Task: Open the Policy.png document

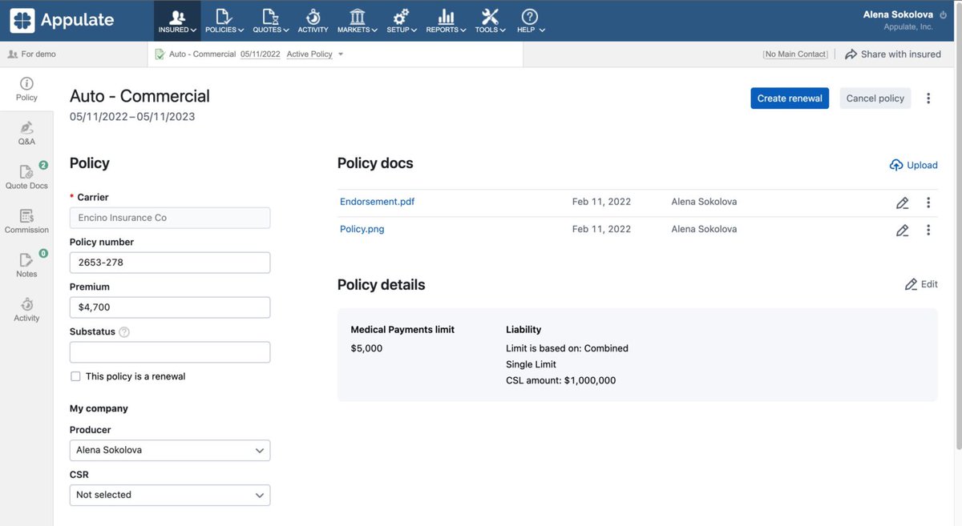Action: [x=362, y=229]
